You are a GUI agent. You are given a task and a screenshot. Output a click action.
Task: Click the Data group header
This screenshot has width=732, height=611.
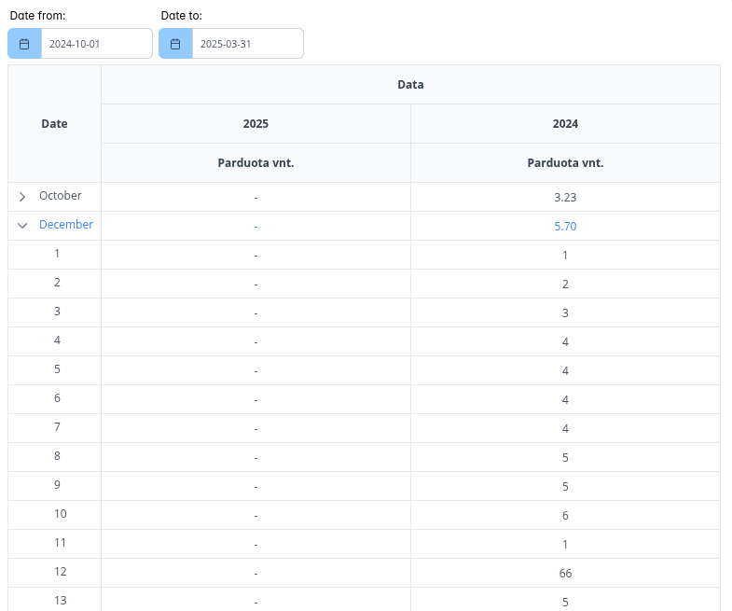pyautogui.click(x=410, y=84)
